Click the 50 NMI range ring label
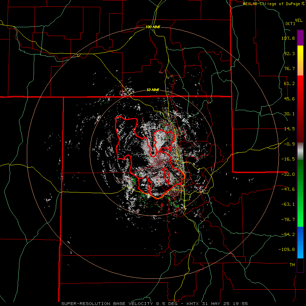306x306 pixels. pos(153,90)
